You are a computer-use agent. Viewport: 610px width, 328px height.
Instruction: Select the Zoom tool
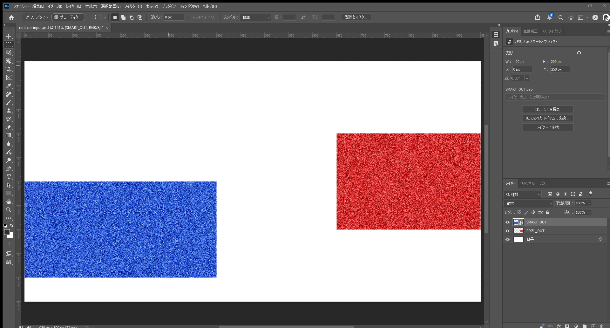click(x=9, y=210)
